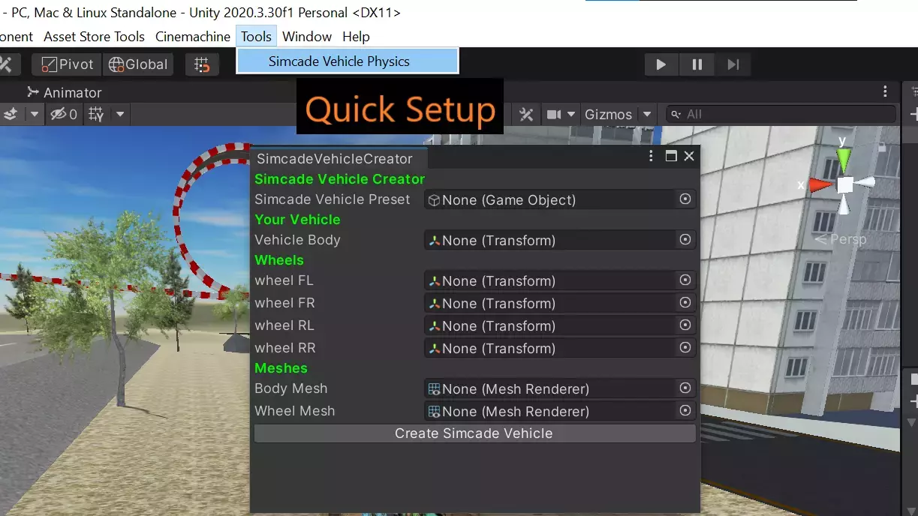Viewport: 918px width, 516px height.
Task: Toggle Persp projection label
Action: pyautogui.click(x=840, y=239)
